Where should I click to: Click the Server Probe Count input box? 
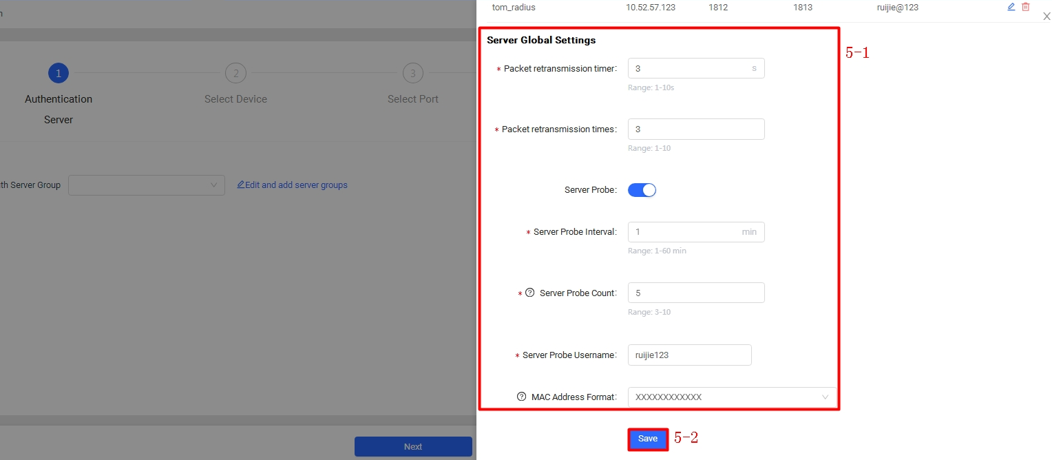tap(695, 293)
